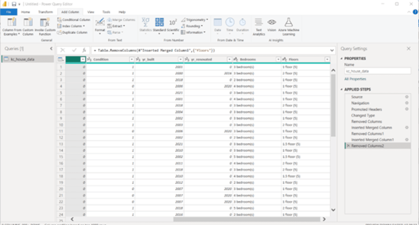Open Power Query help question icon
Image resolution: width=419 pixels, height=225 pixels.
tap(414, 12)
